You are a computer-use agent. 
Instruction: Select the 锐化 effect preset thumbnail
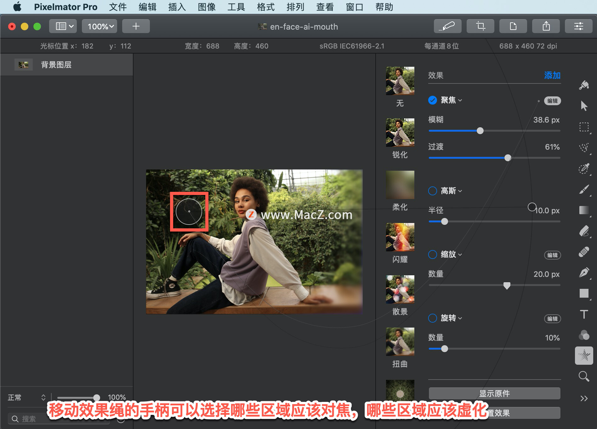[x=400, y=132]
